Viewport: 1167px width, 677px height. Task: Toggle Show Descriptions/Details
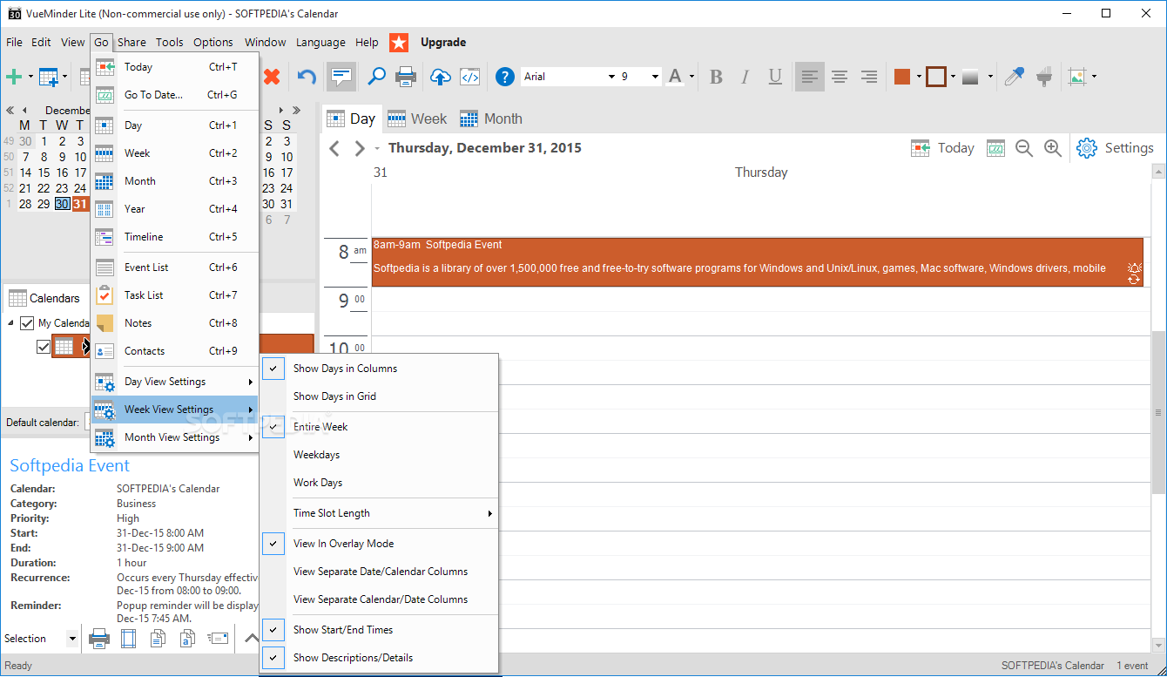coord(379,658)
